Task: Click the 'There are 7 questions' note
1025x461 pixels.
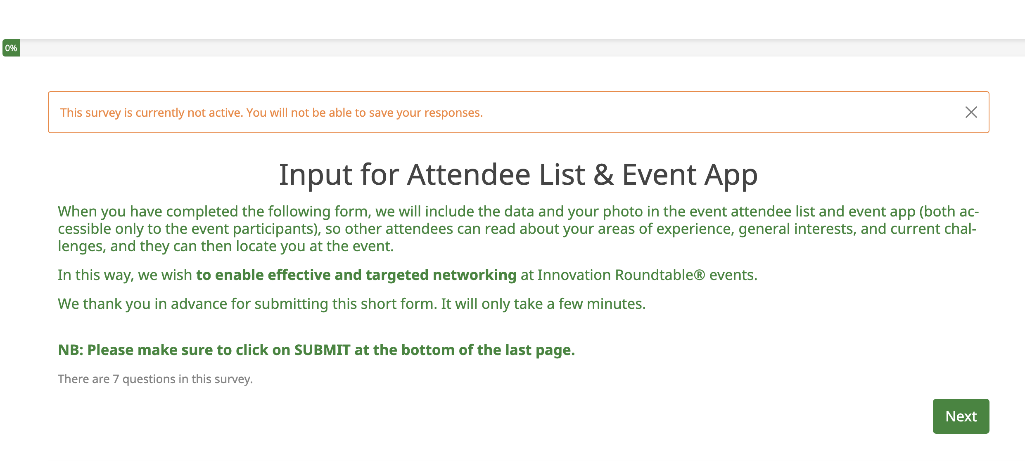Action: tap(155, 379)
